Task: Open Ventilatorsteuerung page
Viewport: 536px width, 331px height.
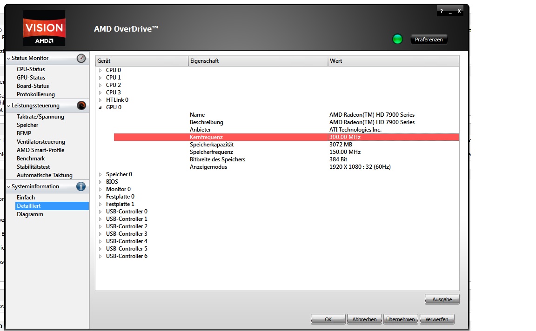Action: coord(40,142)
